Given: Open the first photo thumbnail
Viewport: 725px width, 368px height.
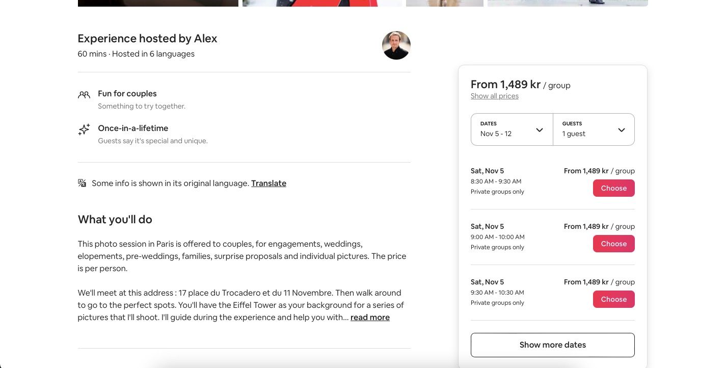Looking at the screenshot, I should (x=158, y=3).
